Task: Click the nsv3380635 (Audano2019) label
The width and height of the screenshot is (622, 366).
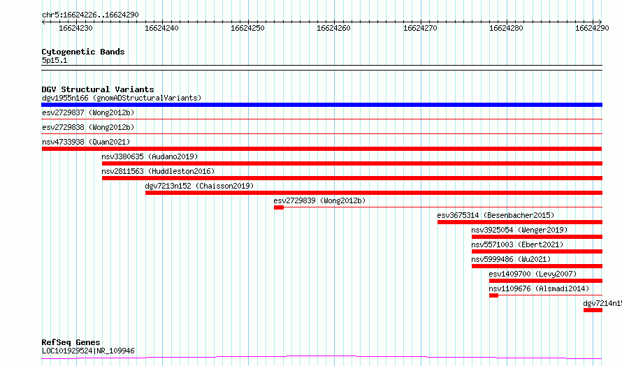Action: coord(150,156)
